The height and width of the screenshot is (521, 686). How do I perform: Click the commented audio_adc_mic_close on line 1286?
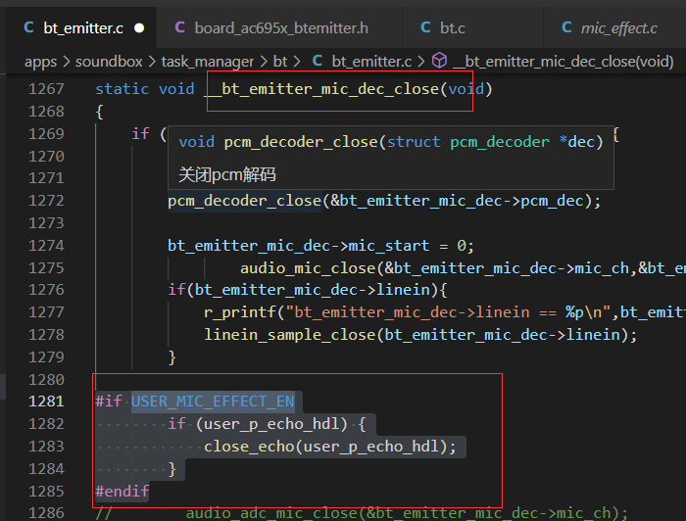pyautogui.click(x=271, y=513)
